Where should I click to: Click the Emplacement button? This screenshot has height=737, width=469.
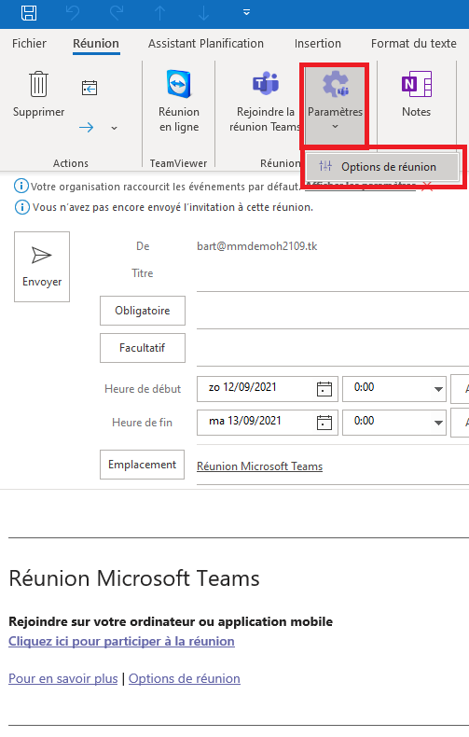click(x=142, y=465)
